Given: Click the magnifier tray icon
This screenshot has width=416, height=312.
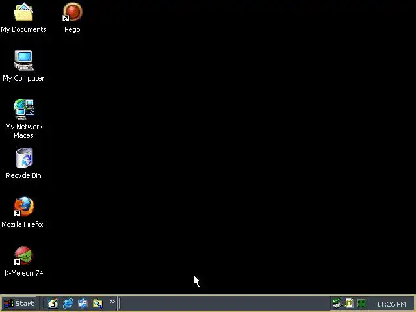Looking at the screenshot, I should pyautogui.click(x=350, y=304).
